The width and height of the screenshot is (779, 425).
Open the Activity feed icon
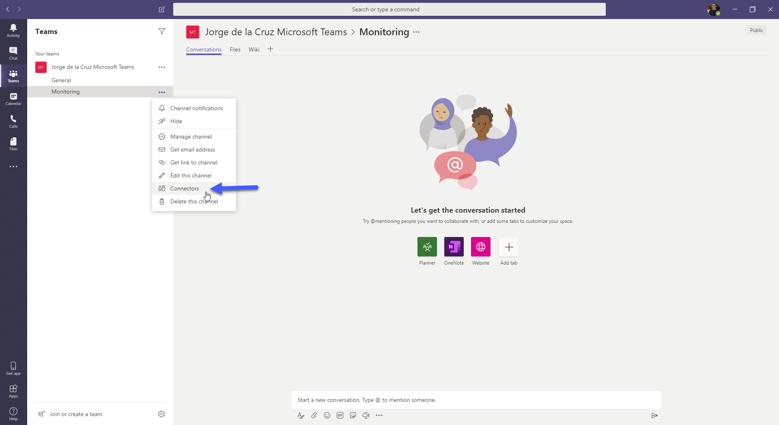[13, 30]
